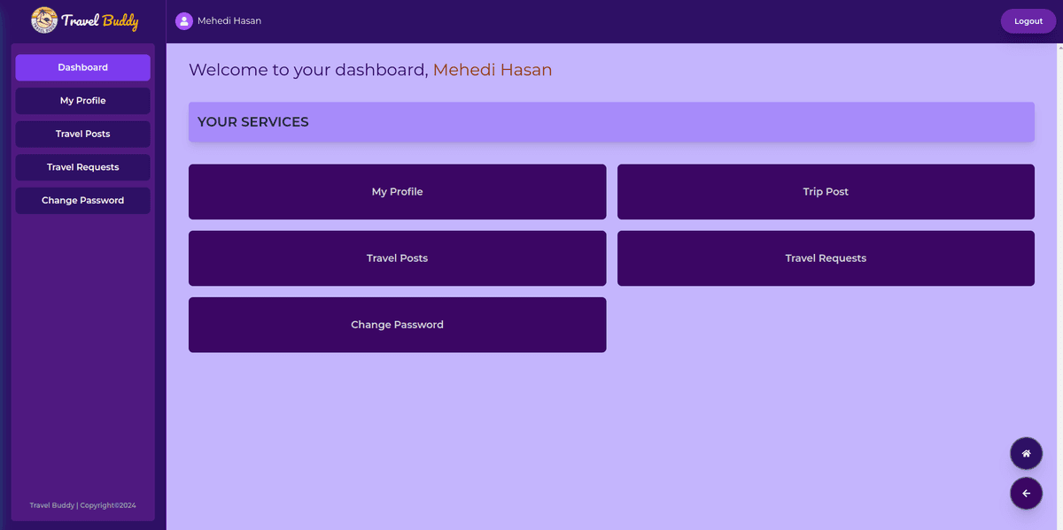Open the Trip Post service card
This screenshot has width=1063, height=530.
(826, 192)
